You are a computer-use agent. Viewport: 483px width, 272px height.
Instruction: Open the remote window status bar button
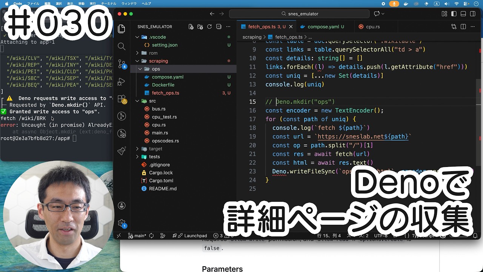click(x=118, y=236)
